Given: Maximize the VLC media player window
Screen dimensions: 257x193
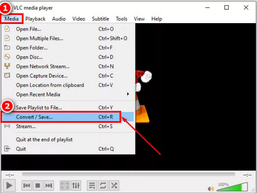Looking at the screenshot, I should pos(227,8).
